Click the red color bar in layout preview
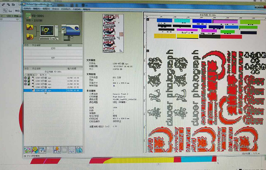Image resolution: width=266 pixels, height=170 pixels. tap(231, 36)
